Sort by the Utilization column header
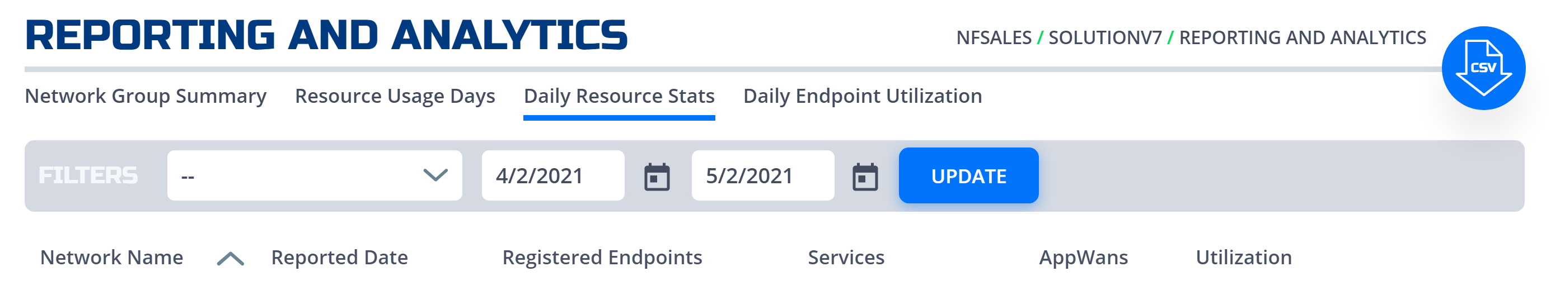This screenshot has height=295, width=1560. tap(1243, 258)
